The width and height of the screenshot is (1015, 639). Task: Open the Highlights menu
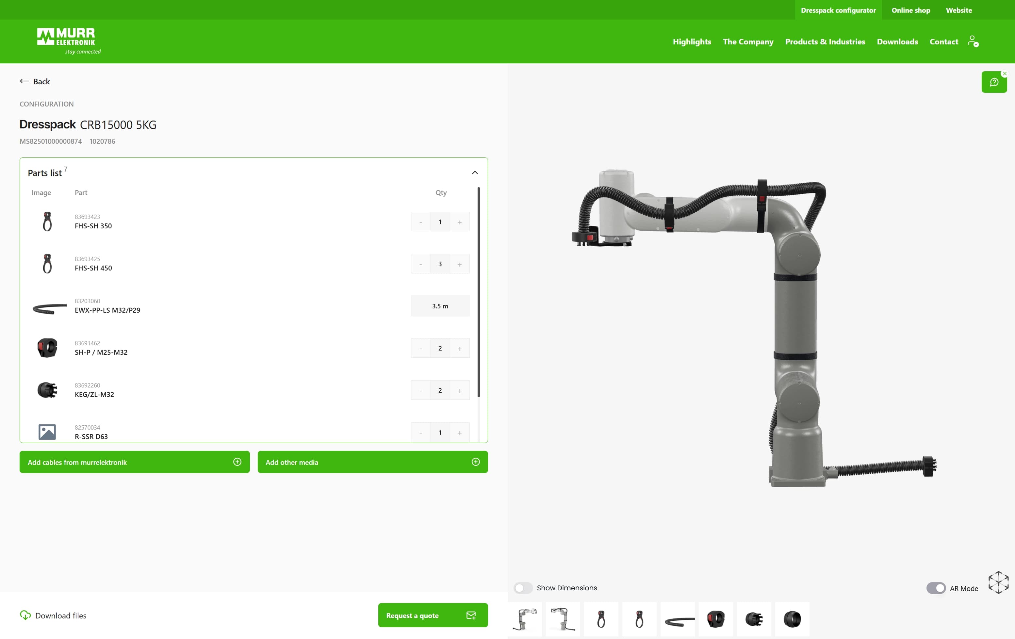click(x=692, y=41)
